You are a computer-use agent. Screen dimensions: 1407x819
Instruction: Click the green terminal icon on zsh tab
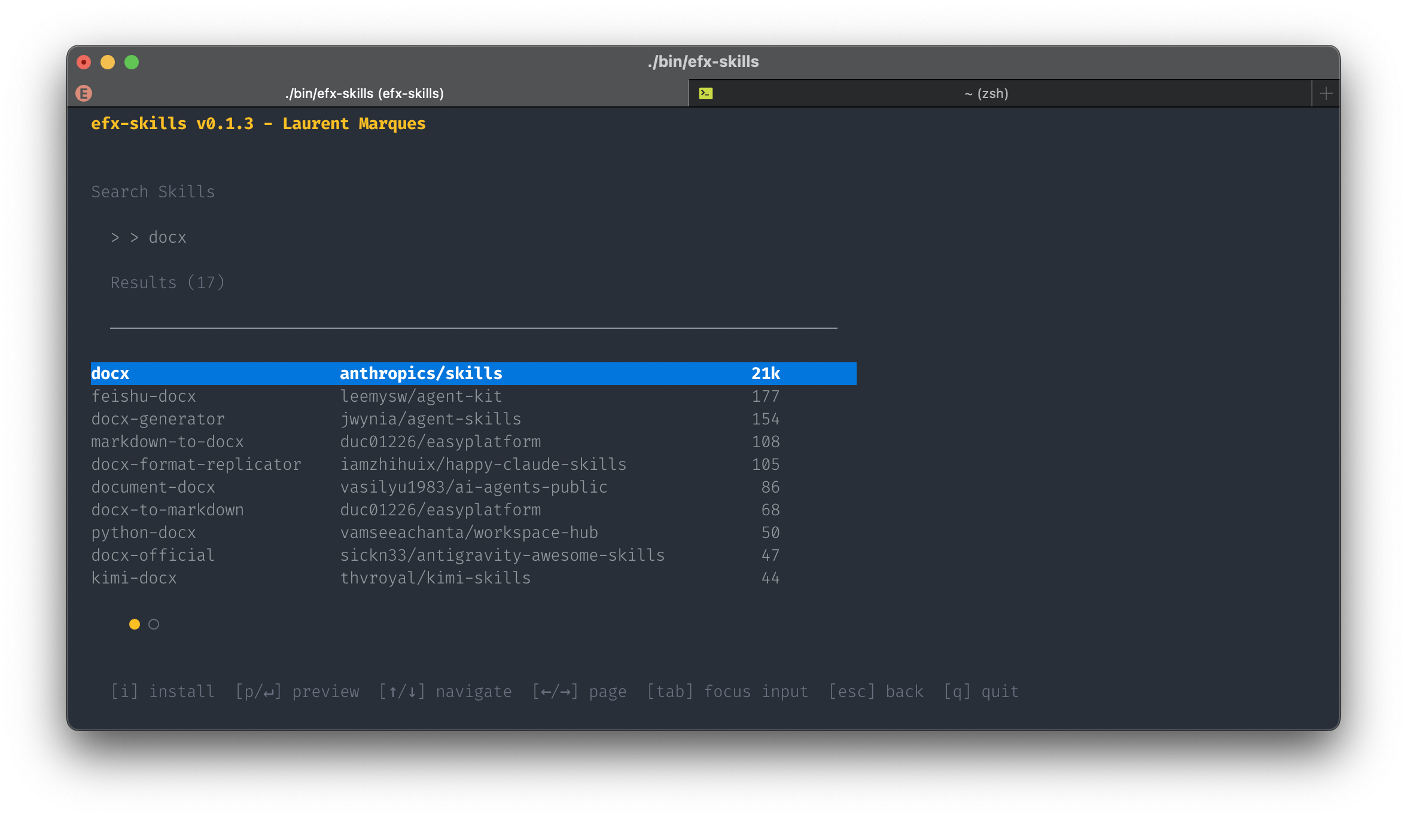click(706, 93)
